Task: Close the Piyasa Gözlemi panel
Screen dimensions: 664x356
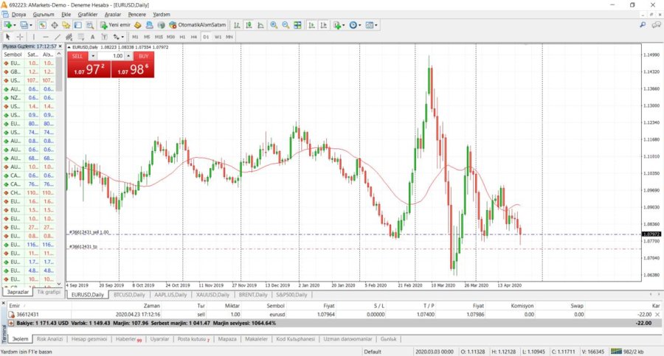Action: [x=60, y=46]
